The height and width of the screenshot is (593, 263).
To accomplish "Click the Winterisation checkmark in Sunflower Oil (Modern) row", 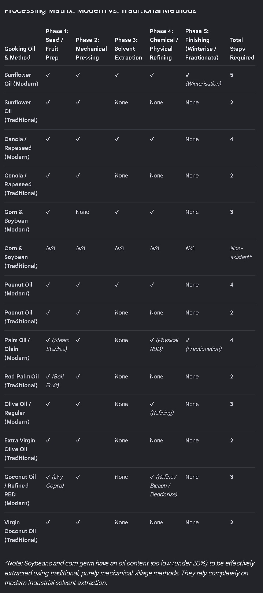I will coord(187,75).
